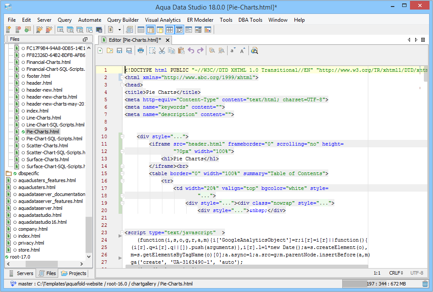Collapse the div code fold on line 10
Viewport: 433px width, 292px height.
coord(122,136)
